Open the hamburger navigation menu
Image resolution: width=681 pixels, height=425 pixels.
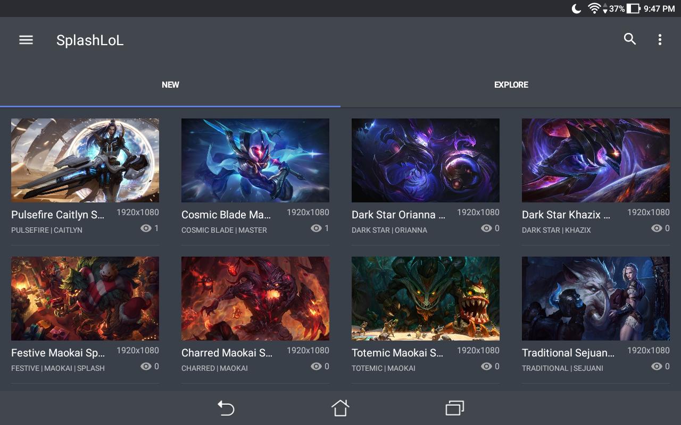[x=26, y=40]
